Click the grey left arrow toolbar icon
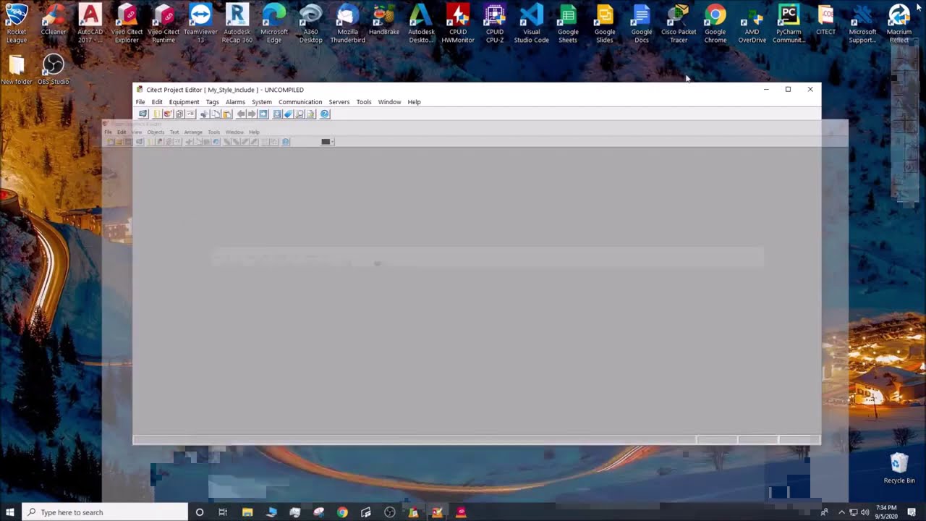 241,114
